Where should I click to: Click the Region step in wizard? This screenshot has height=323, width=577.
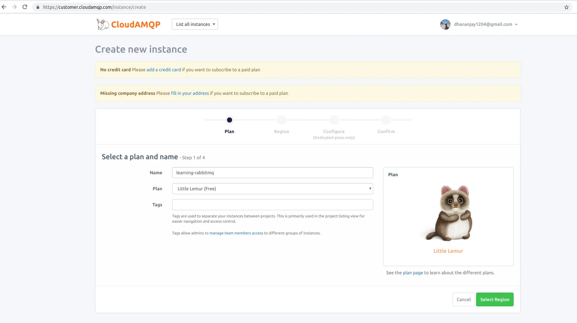pyautogui.click(x=281, y=125)
